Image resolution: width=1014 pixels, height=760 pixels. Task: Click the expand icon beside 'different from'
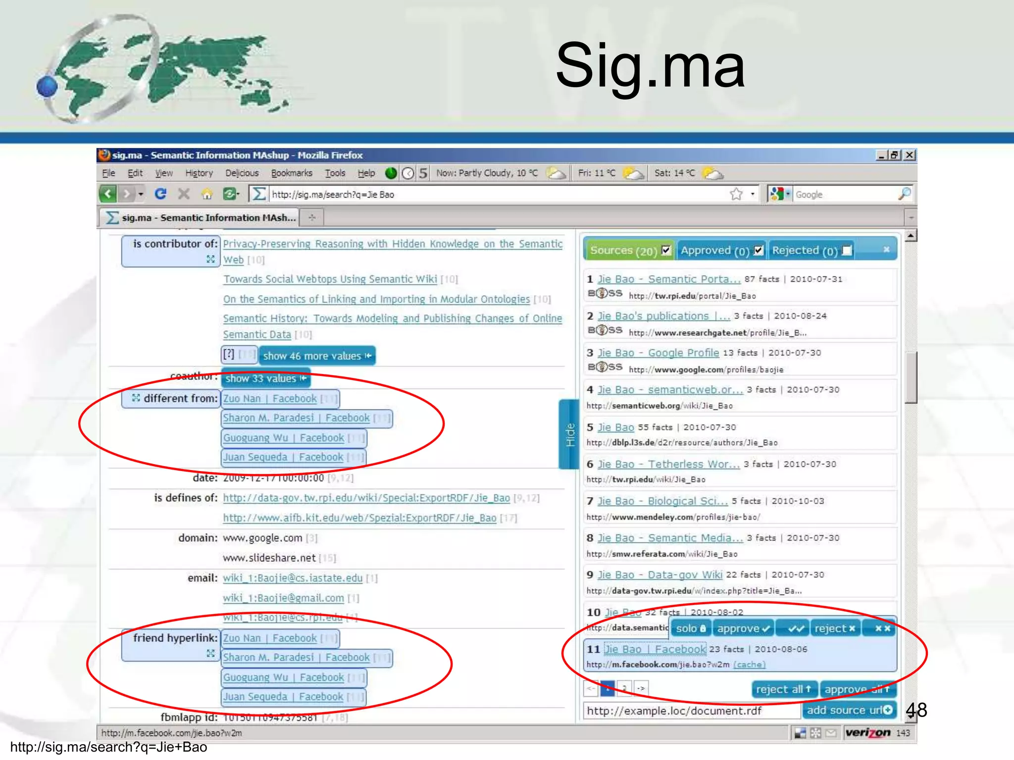[x=136, y=397]
